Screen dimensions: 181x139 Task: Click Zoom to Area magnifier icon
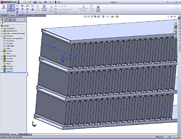(89, 17)
